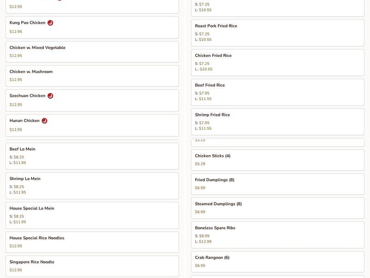Click the spicy icon beside Kung Pao Chicken
Viewport: 370px width, 278px height.
coord(50,23)
